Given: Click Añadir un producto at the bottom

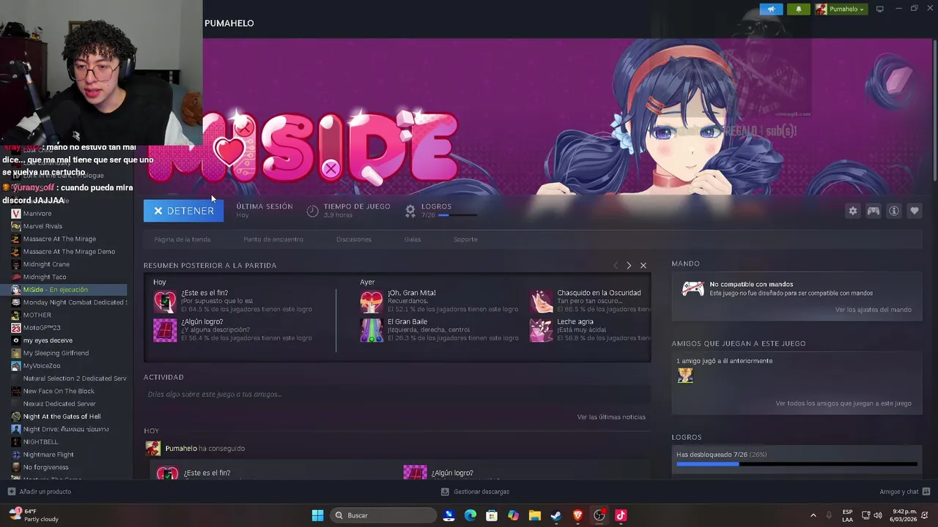Looking at the screenshot, I should 39,492.
